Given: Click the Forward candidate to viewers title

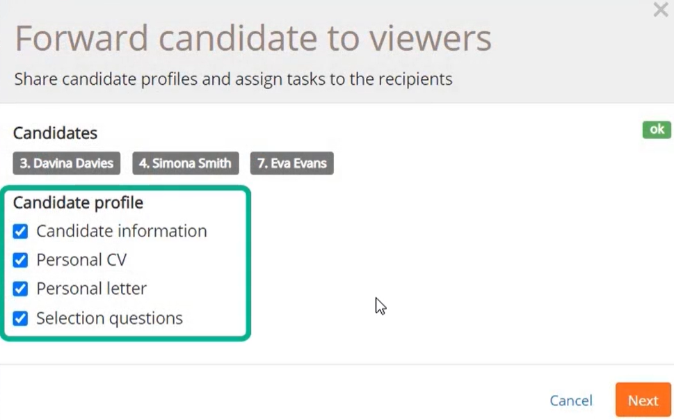Looking at the screenshot, I should tap(253, 38).
